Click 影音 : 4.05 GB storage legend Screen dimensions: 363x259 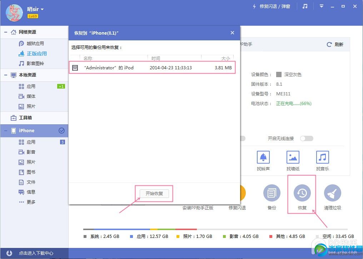click(240, 236)
